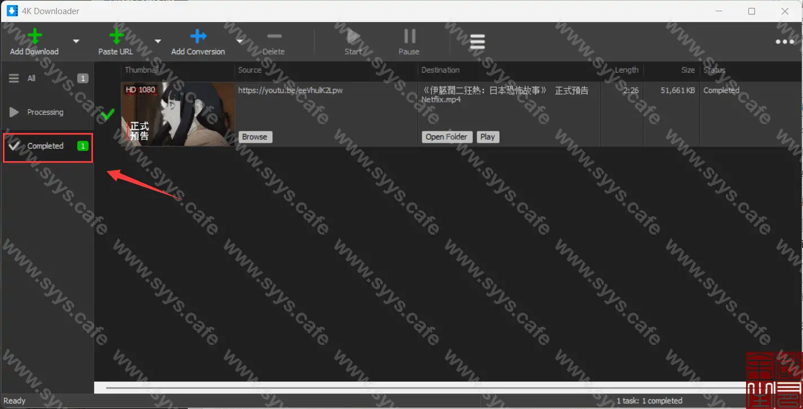Click the Add Conversion blue icon
This screenshot has width=803, height=409.
198,37
